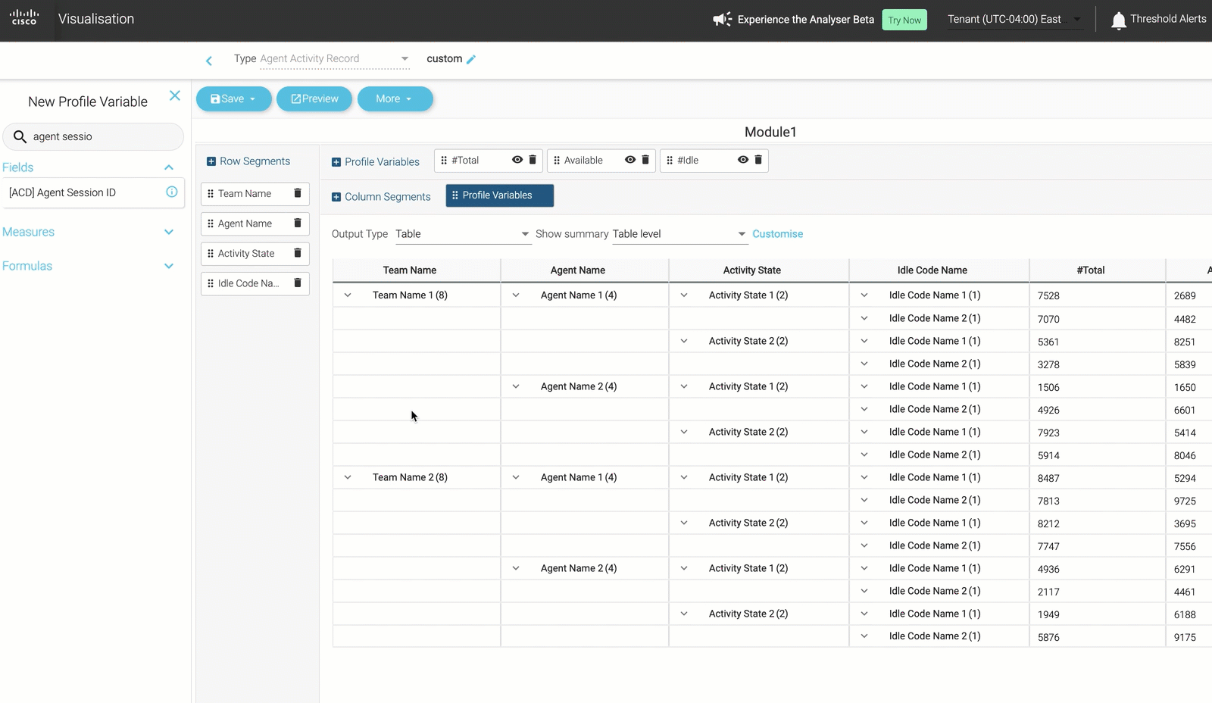
Task: Click the back arrow beside Type field
Action: tap(208, 61)
